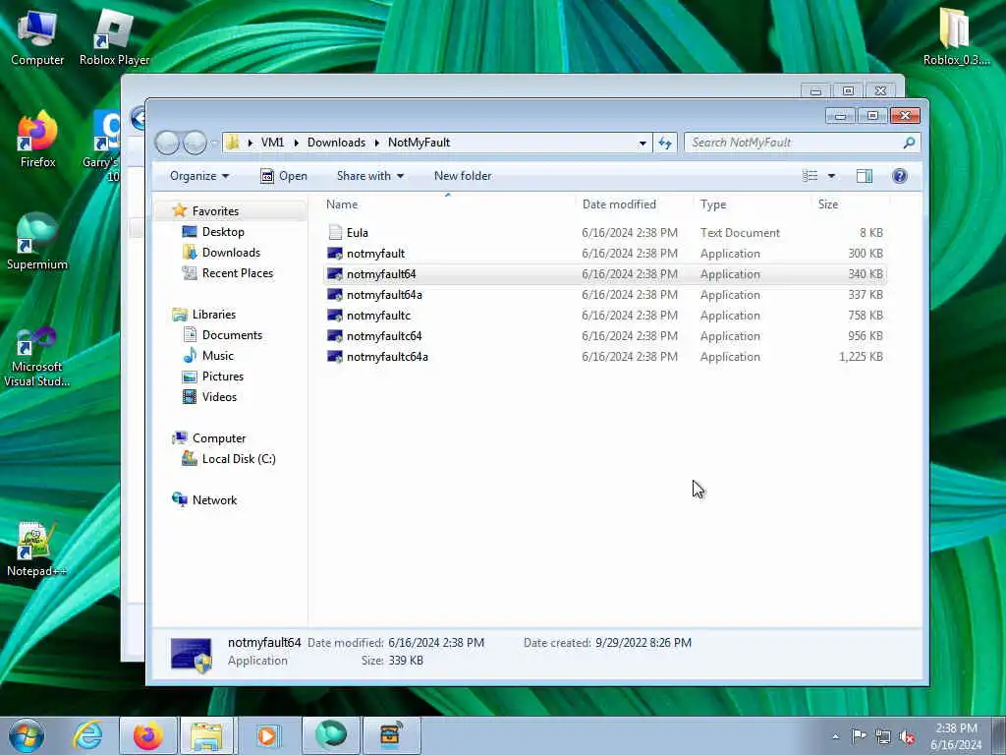Viewport: 1006px width, 755px height.
Task: Open Recent Places in navigation pane
Action: click(238, 273)
